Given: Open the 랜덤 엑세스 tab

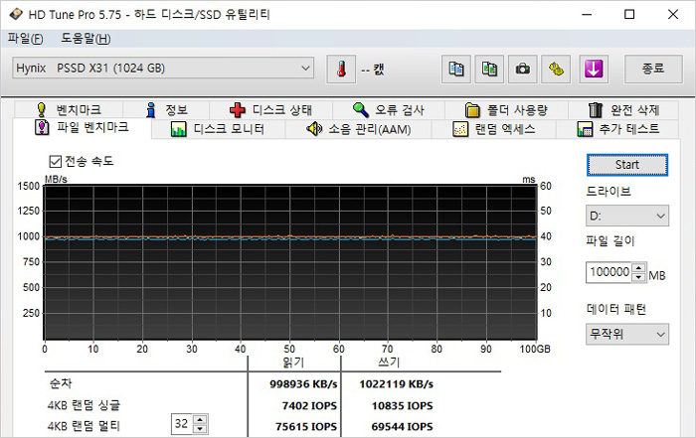Looking at the screenshot, I should coord(493,129).
